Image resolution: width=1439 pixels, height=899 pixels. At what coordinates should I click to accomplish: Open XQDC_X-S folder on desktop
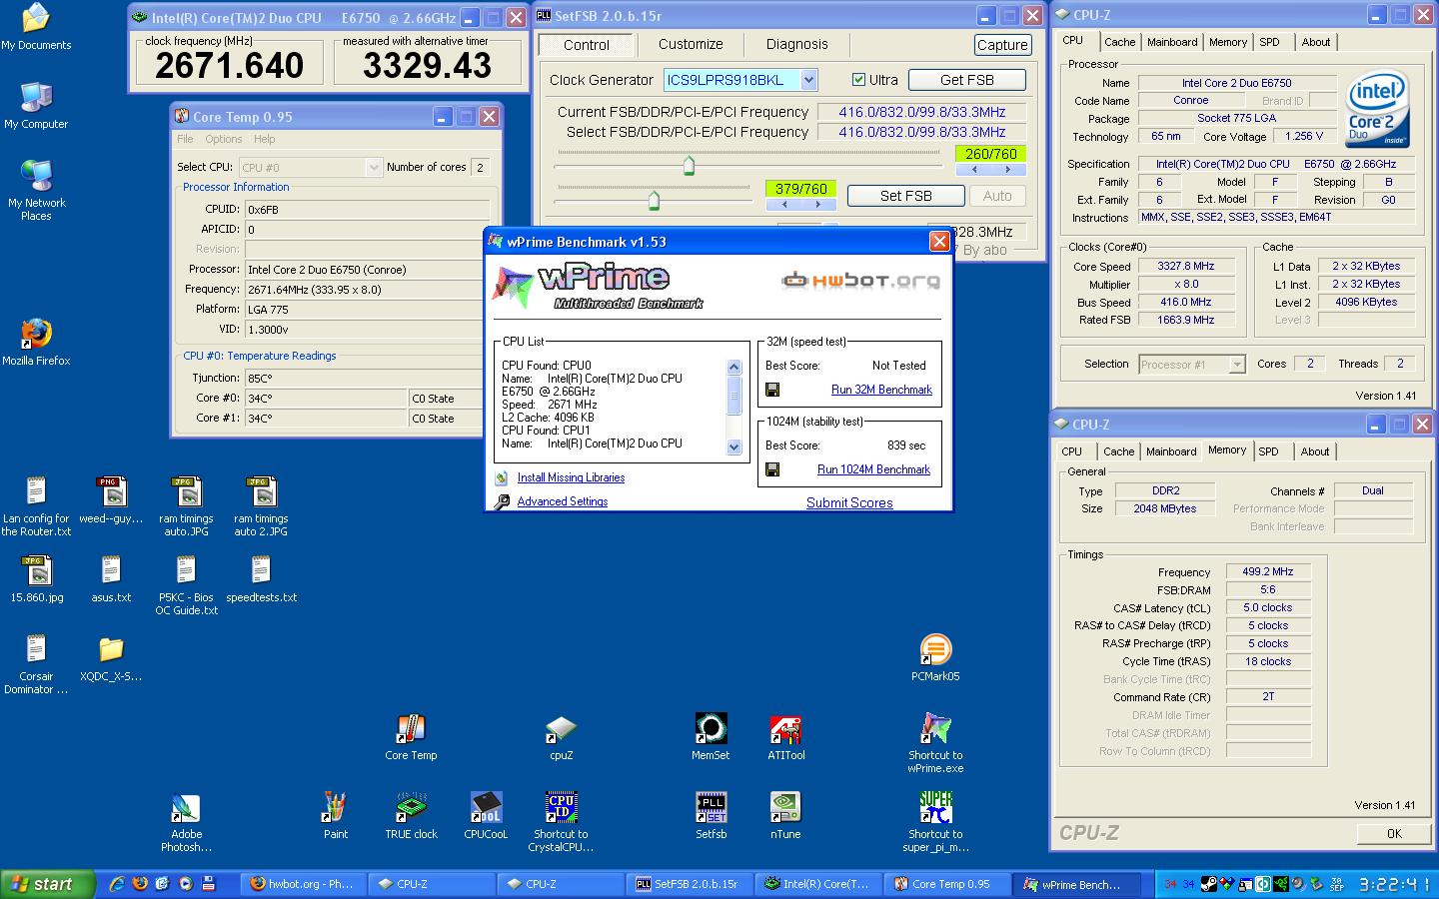click(x=111, y=657)
